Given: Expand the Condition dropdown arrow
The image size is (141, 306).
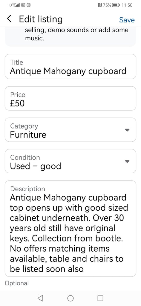Looking at the screenshot, I should pyautogui.click(x=127, y=161).
